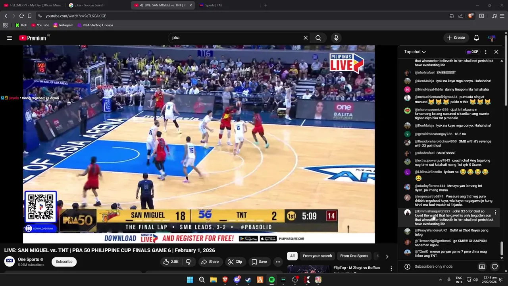Open the YouTube bookmark
The image size is (508, 286).
pos(40,25)
